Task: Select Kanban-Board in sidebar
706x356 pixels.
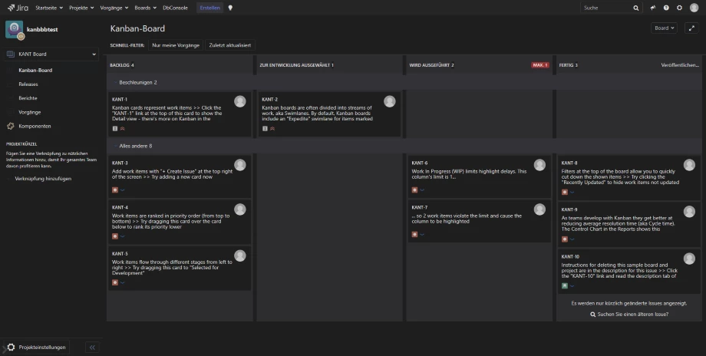Action: pyautogui.click(x=35, y=71)
